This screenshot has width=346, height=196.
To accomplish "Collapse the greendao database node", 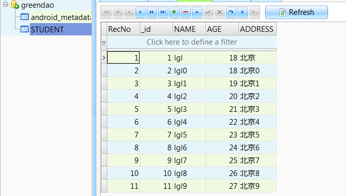I will (x=6, y=4).
